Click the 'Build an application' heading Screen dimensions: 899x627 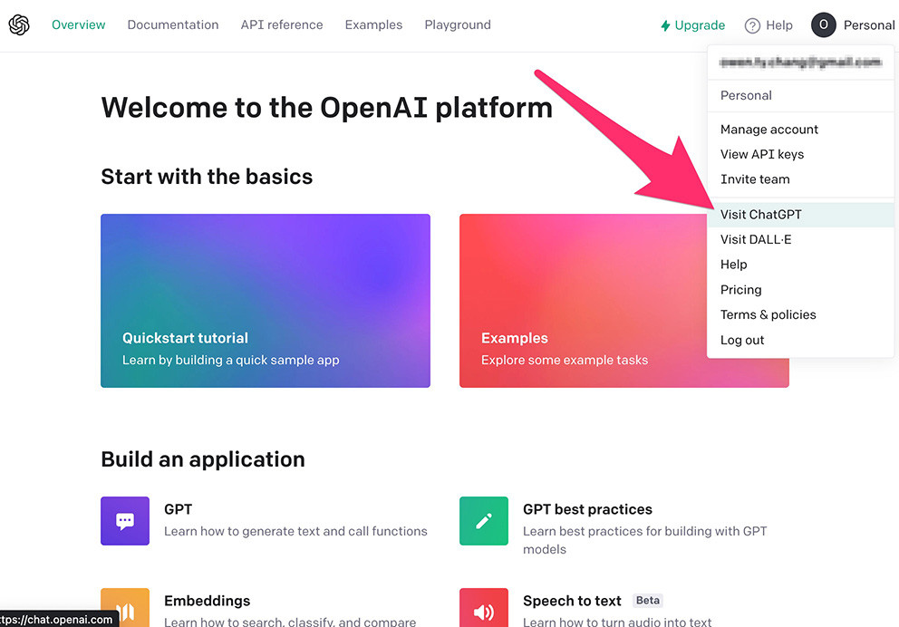(202, 459)
